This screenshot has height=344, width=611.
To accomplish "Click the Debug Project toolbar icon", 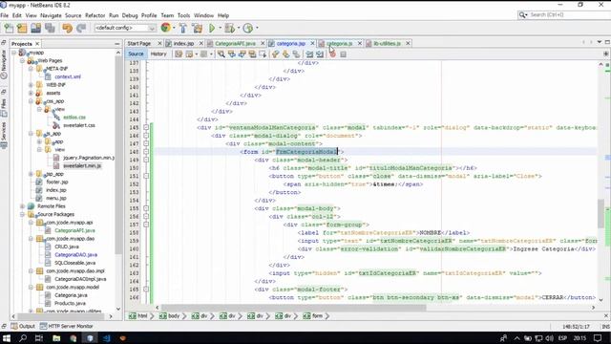I will 229,28.
